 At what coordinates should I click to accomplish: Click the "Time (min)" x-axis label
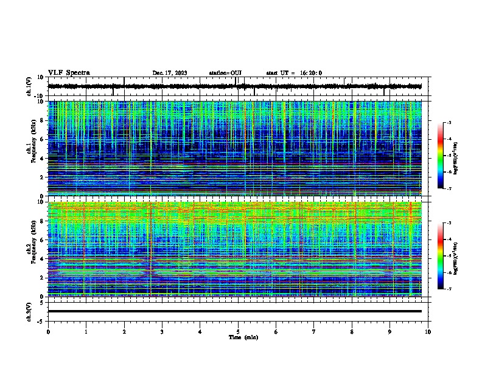tap(243, 337)
